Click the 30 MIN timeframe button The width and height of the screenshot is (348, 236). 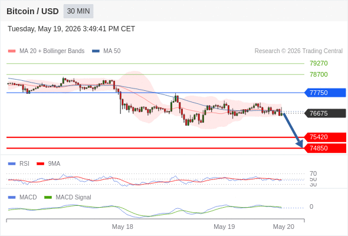point(78,11)
